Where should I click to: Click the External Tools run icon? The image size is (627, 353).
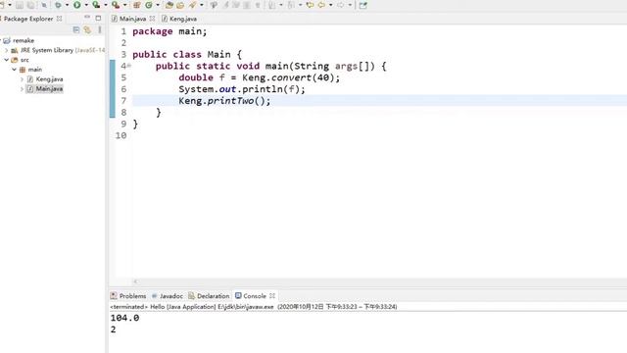(x=116, y=5)
